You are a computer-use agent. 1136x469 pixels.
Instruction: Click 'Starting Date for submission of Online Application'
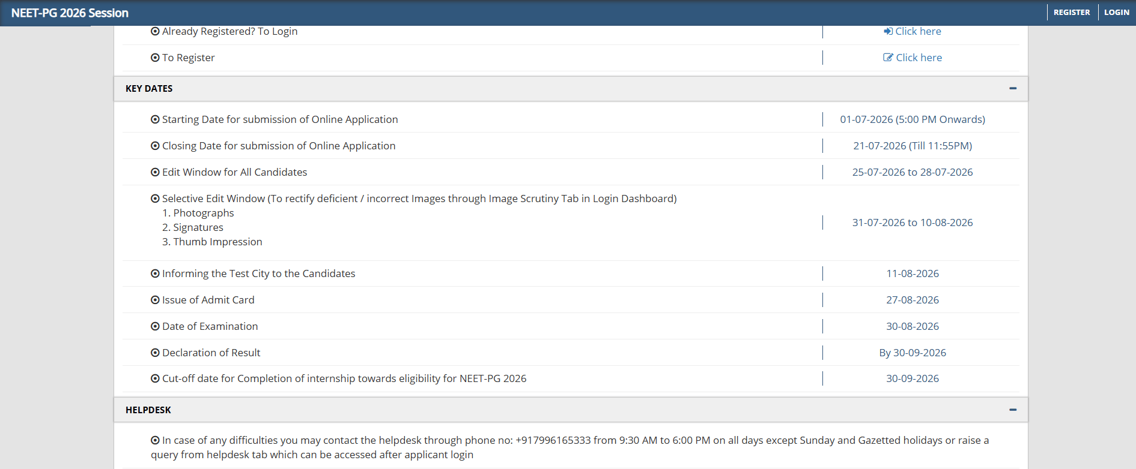pos(280,119)
